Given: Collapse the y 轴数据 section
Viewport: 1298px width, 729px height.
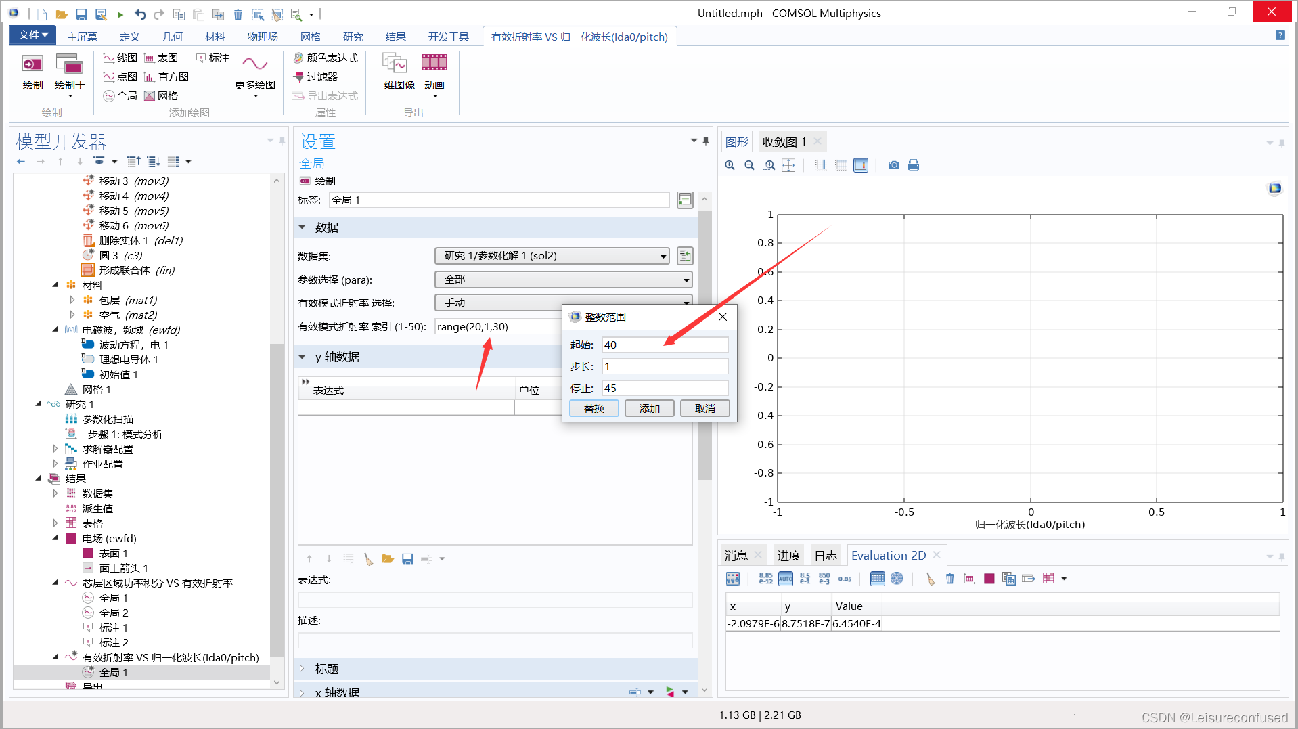Looking at the screenshot, I should point(302,357).
